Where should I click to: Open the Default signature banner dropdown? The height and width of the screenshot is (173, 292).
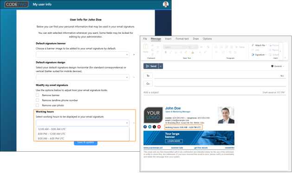(83, 55)
